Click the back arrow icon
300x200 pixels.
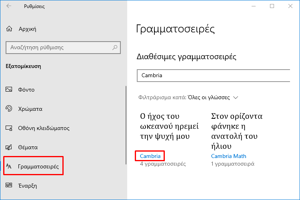9,6
